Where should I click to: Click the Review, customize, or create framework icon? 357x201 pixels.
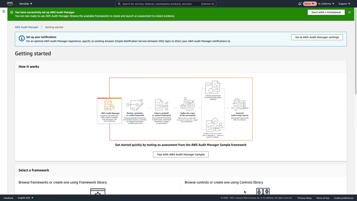135,105
